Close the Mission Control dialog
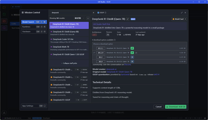 (x=185, y=13)
